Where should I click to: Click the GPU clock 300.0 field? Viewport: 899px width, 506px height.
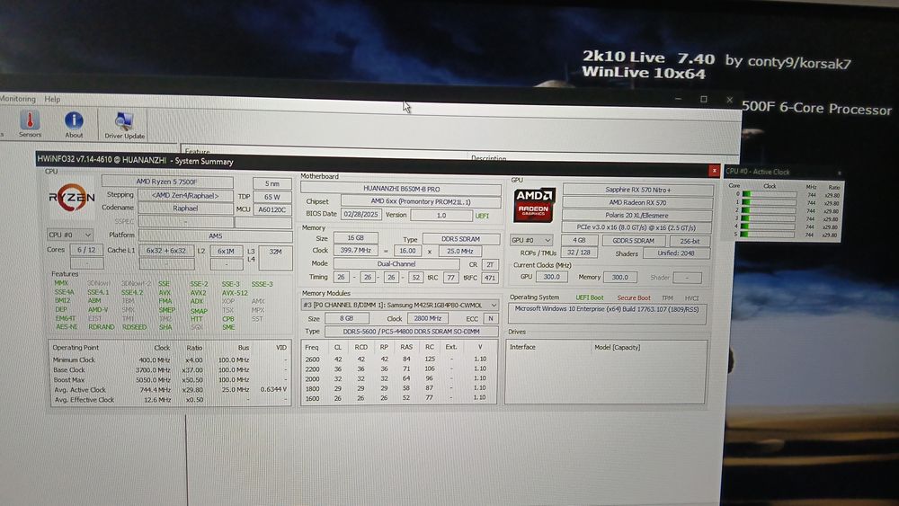[x=552, y=277]
